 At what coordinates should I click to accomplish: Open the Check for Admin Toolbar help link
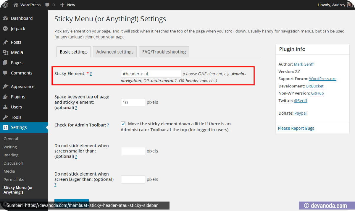(x=108, y=125)
